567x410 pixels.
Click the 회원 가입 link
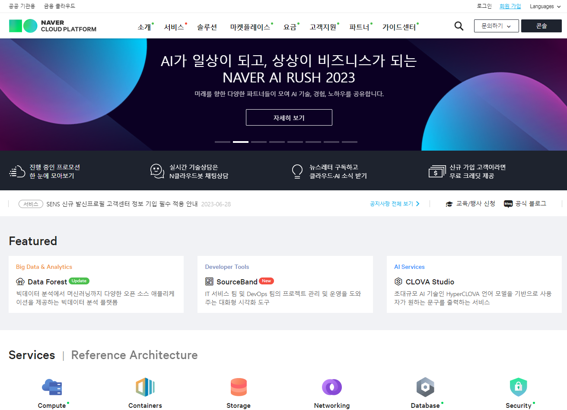click(510, 6)
